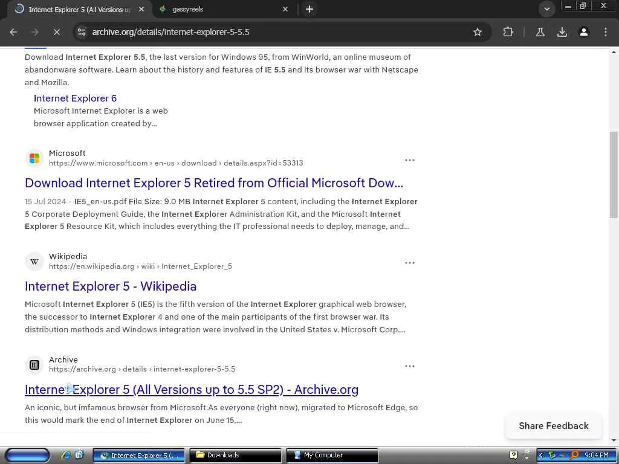Click the taskbar clock 9:04 PM

click(x=597, y=456)
